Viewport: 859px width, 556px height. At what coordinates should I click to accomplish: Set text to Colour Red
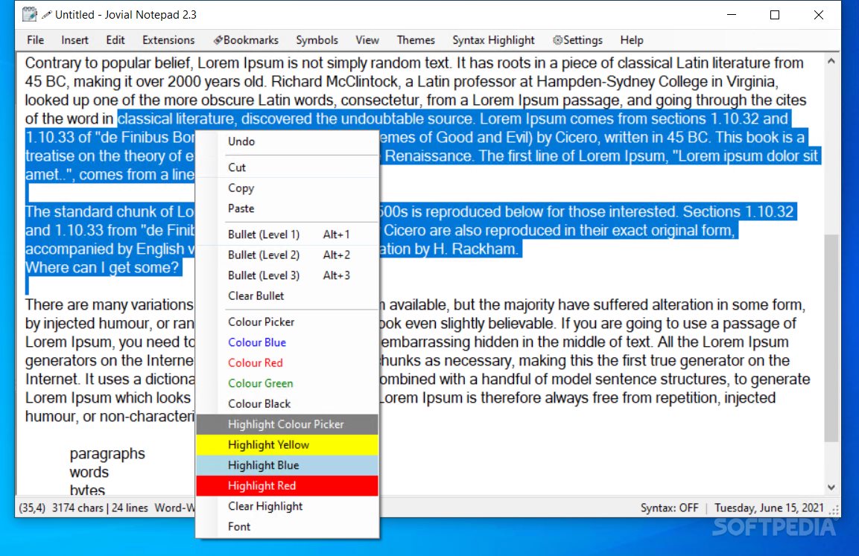click(287, 362)
